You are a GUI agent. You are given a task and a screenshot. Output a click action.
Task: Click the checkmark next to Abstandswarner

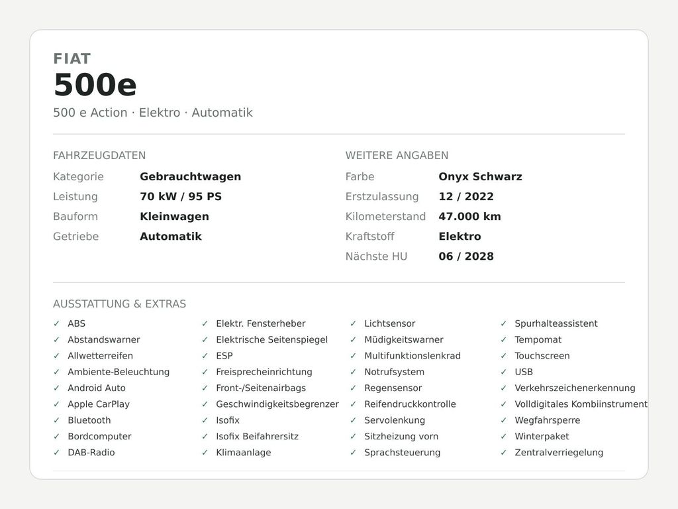click(57, 339)
